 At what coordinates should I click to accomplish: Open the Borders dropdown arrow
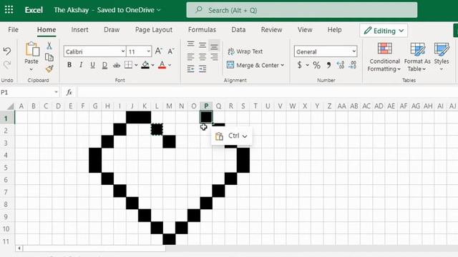[136, 65]
